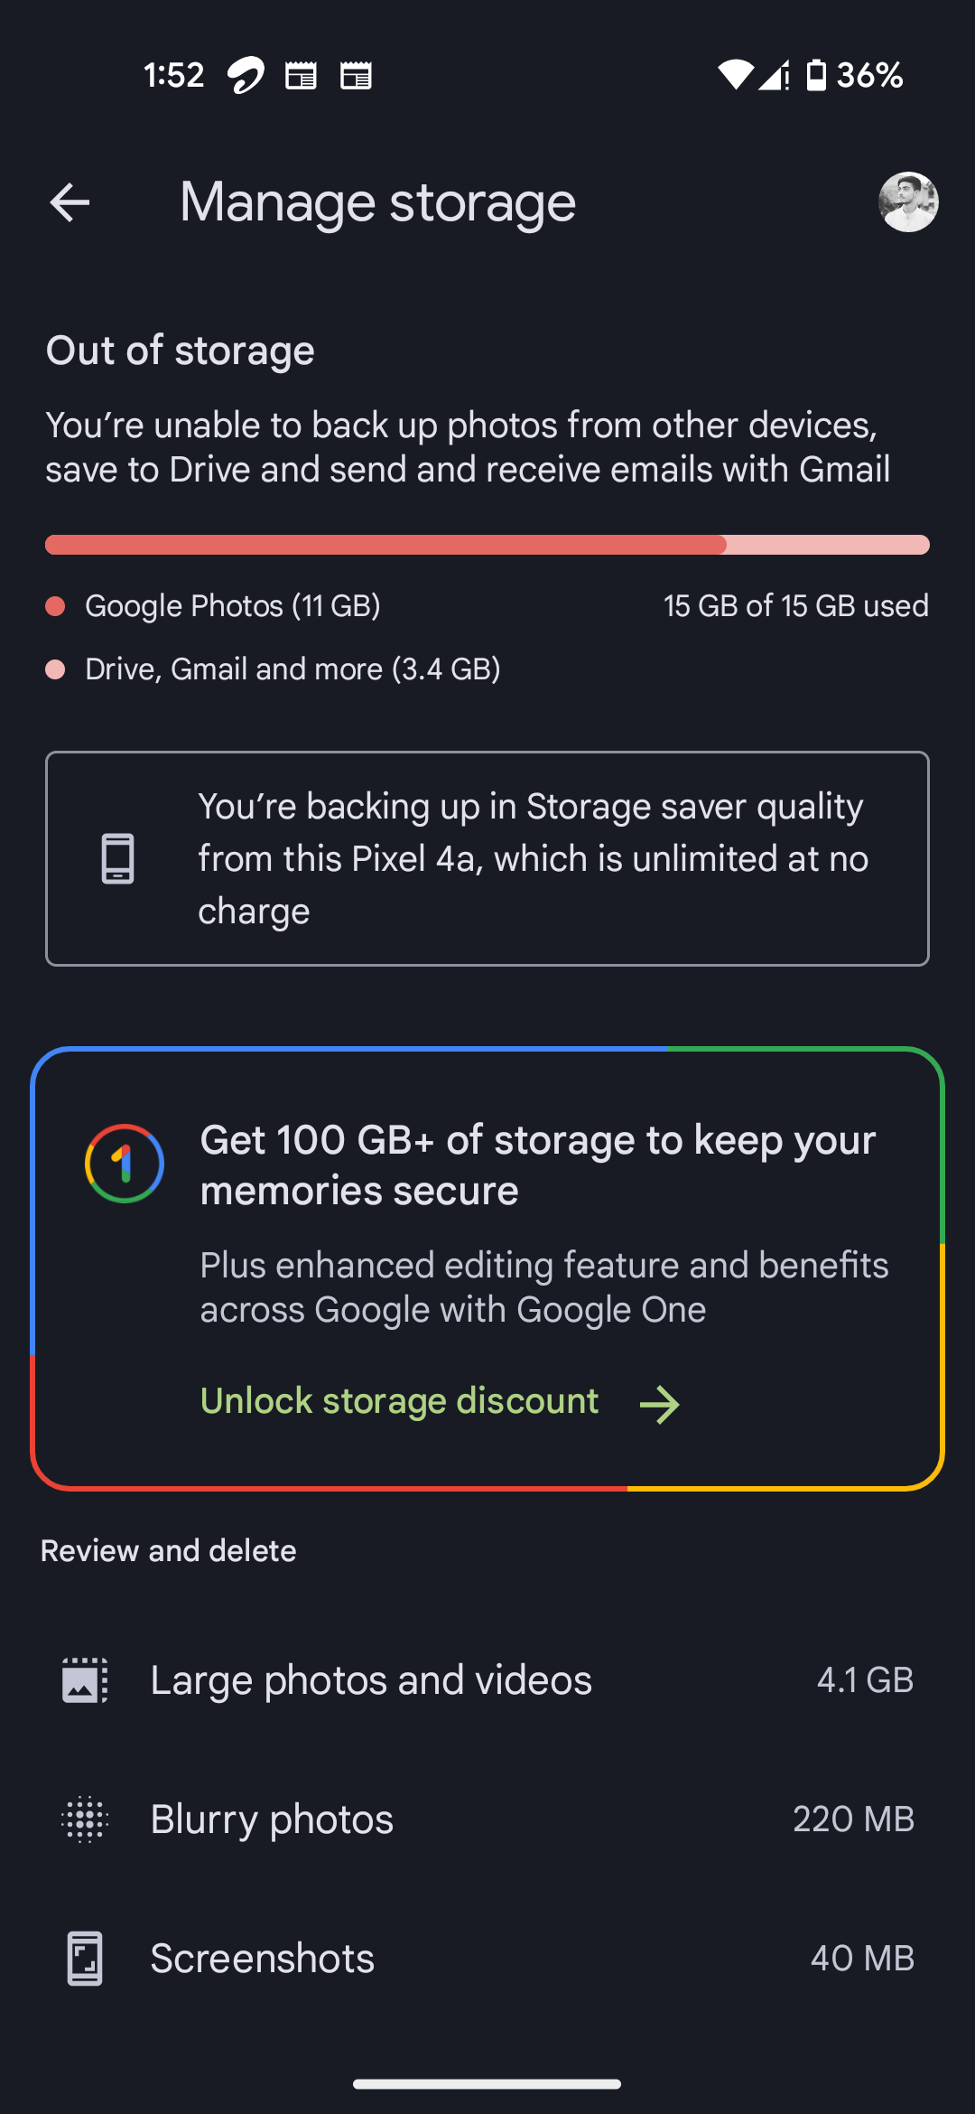Click the green arrow beside Unlock storage discount

(660, 1405)
